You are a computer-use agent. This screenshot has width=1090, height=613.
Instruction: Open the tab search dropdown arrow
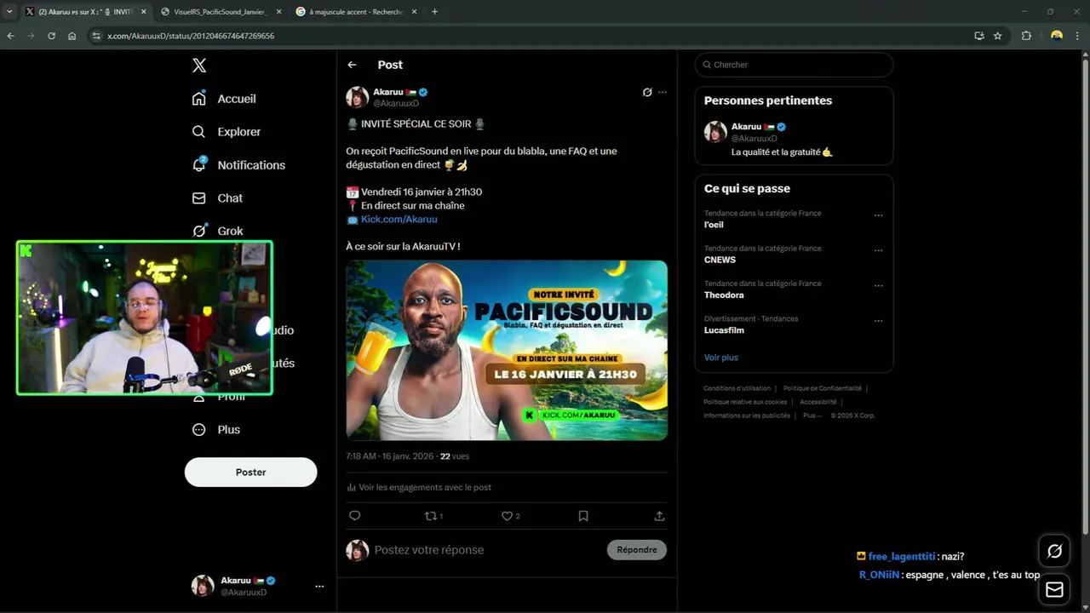[x=9, y=12]
